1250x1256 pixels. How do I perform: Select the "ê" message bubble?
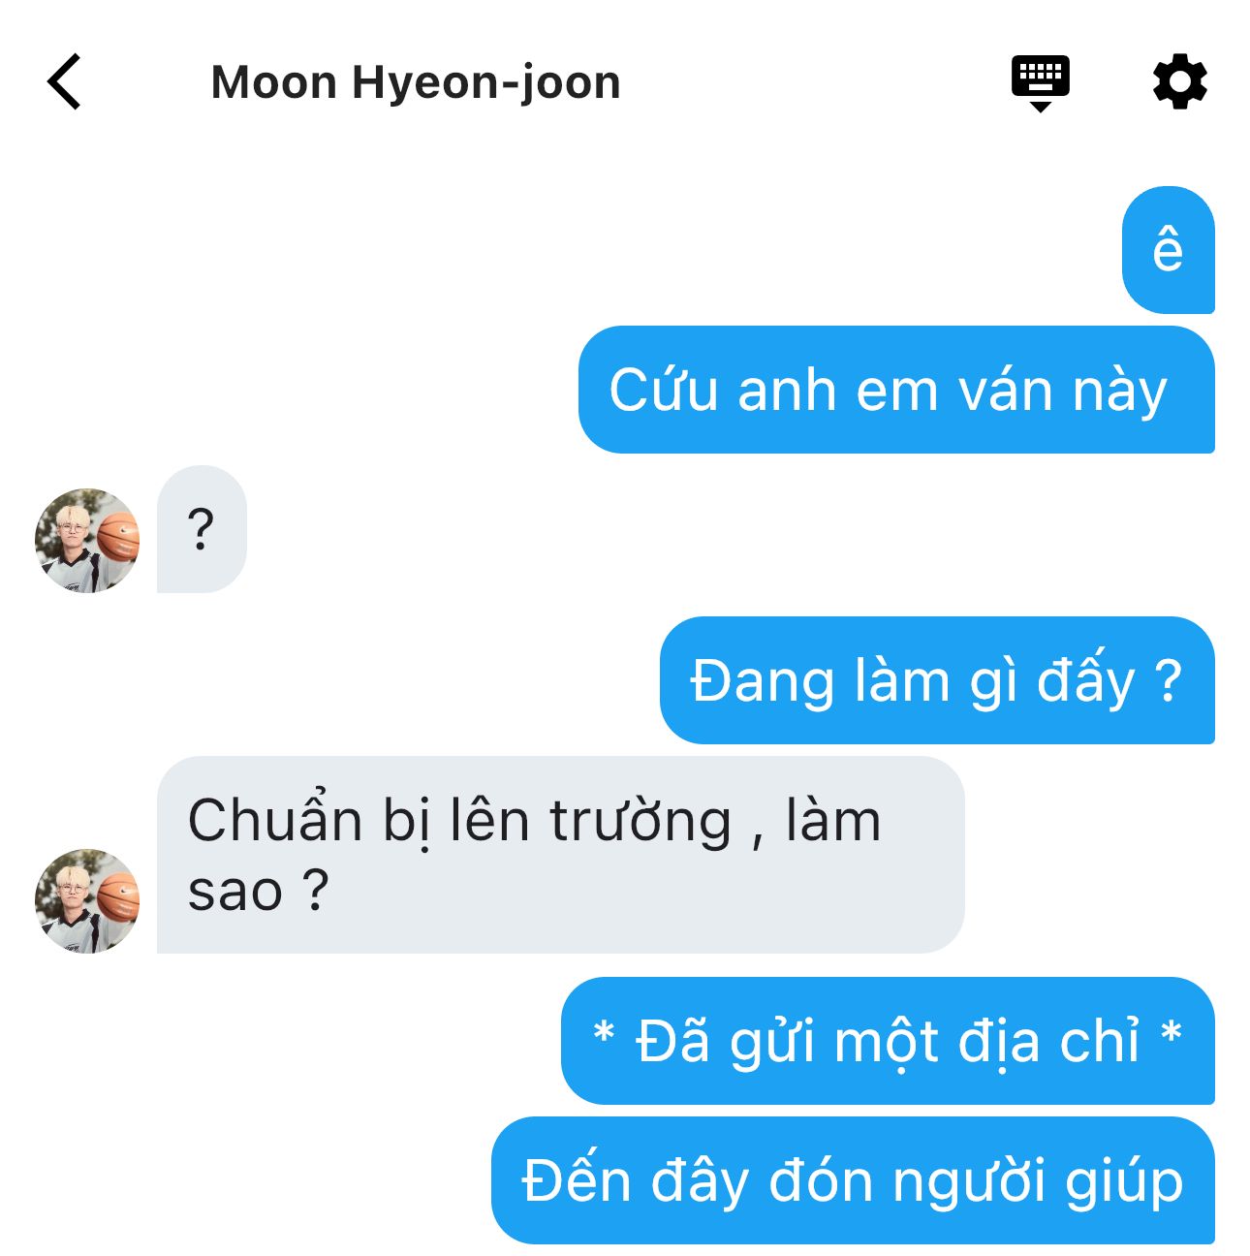pyautogui.click(x=1168, y=250)
